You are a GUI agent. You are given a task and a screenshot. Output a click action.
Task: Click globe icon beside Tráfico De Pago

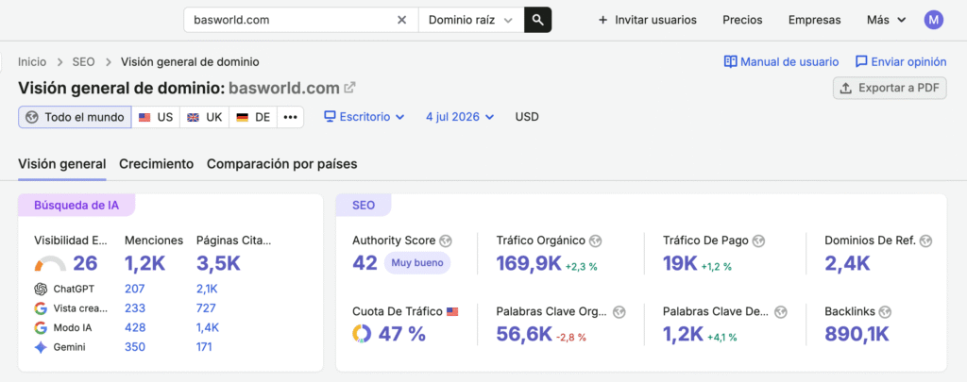(x=758, y=241)
